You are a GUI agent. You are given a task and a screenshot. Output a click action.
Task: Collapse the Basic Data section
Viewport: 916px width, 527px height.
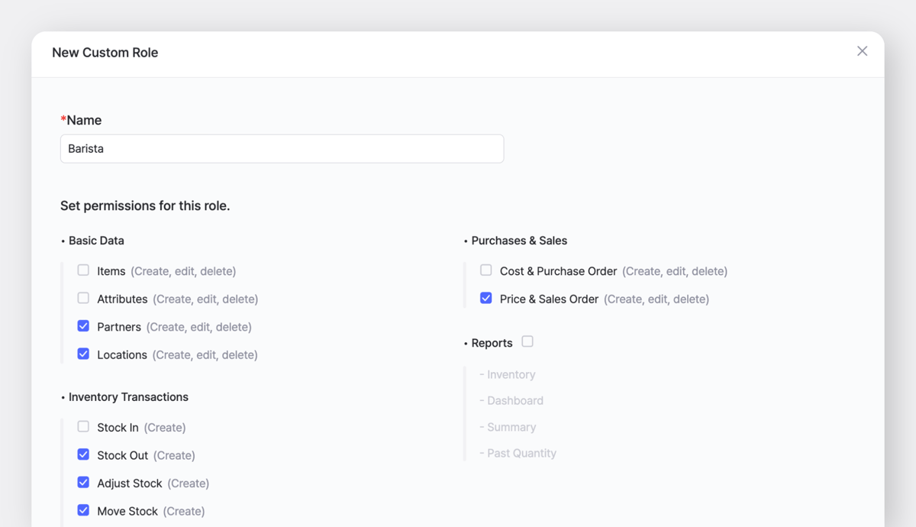(x=95, y=240)
